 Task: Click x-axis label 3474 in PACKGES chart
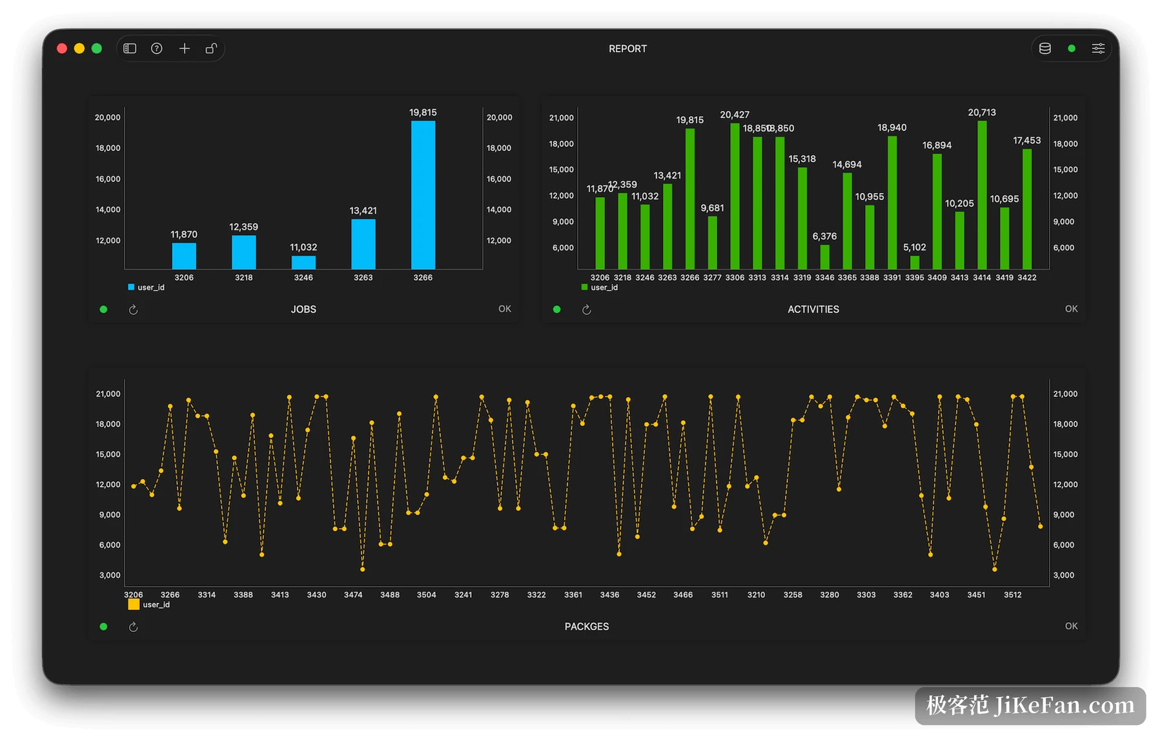point(353,594)
